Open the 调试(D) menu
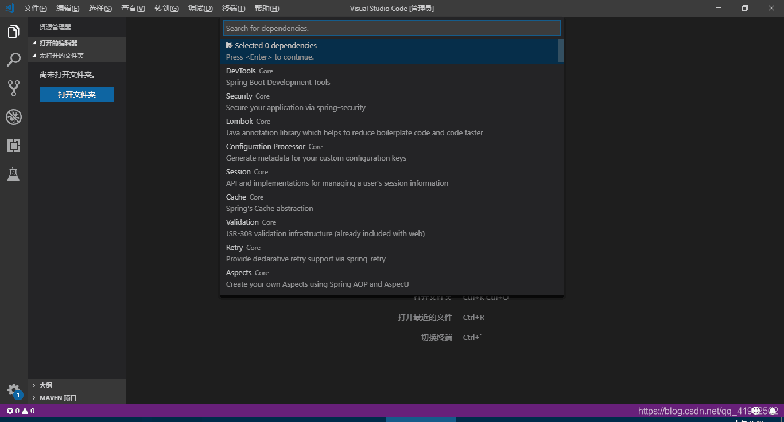This screenshot has height=422, width=784. pos(200,8)
